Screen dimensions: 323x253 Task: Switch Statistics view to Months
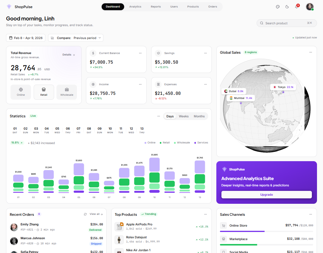point(199,116)
